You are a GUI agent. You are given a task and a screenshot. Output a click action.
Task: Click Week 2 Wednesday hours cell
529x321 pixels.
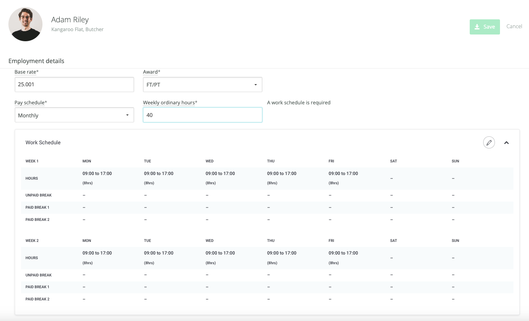[220, 257]
